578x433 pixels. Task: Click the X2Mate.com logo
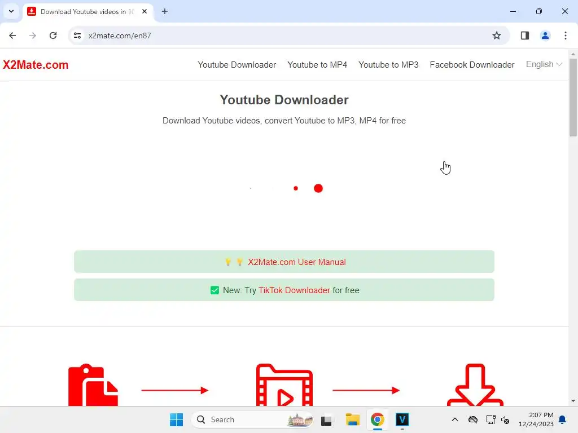[36, 65]
